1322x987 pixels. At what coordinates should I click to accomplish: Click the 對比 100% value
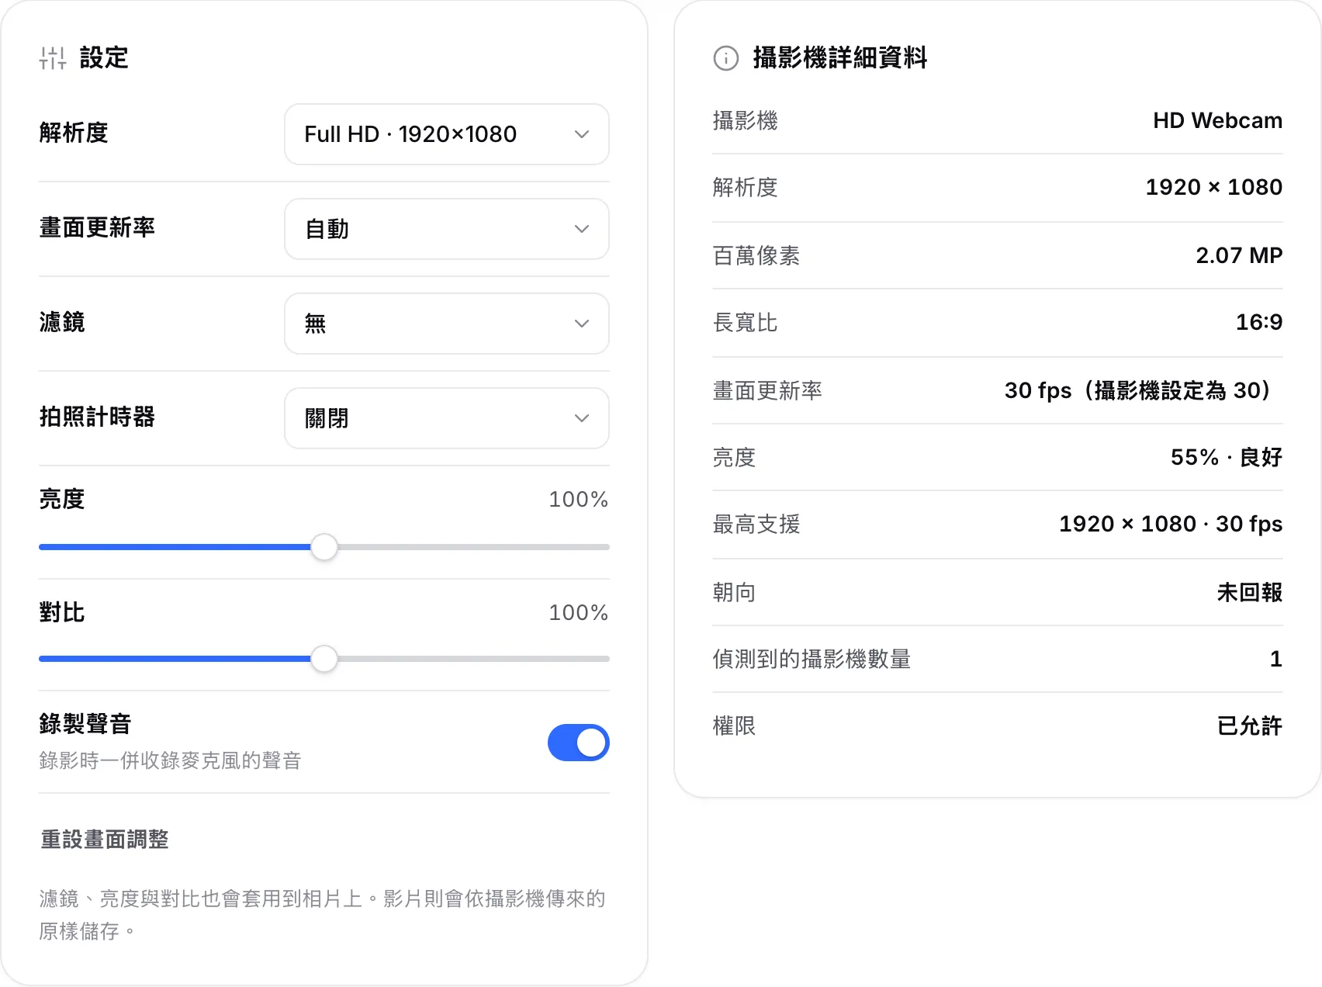click(x=578, y=613)
